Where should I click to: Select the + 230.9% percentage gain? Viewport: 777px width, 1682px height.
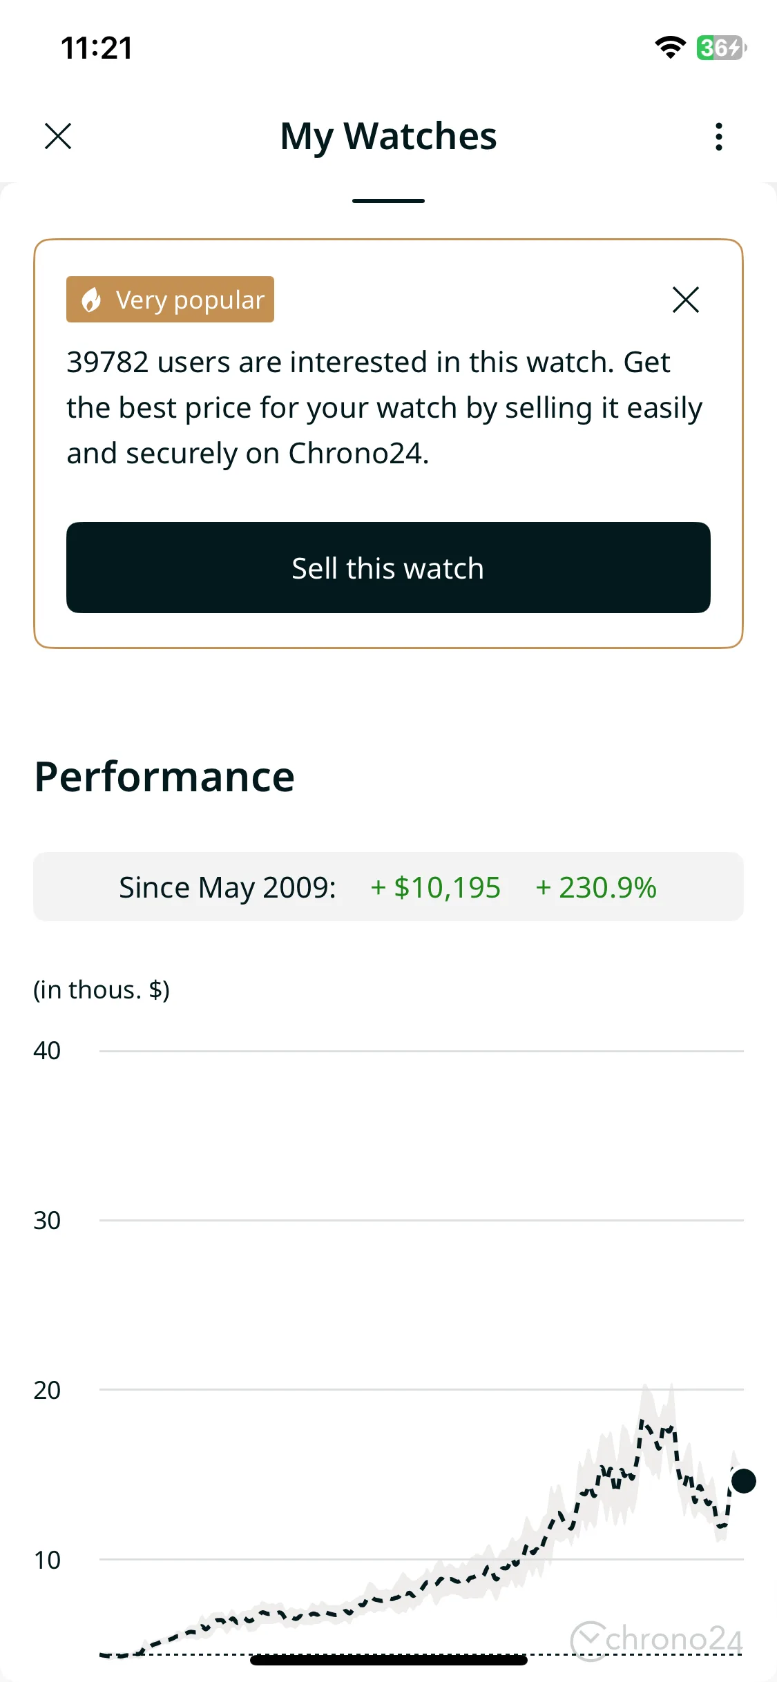(x=596, y=887)
